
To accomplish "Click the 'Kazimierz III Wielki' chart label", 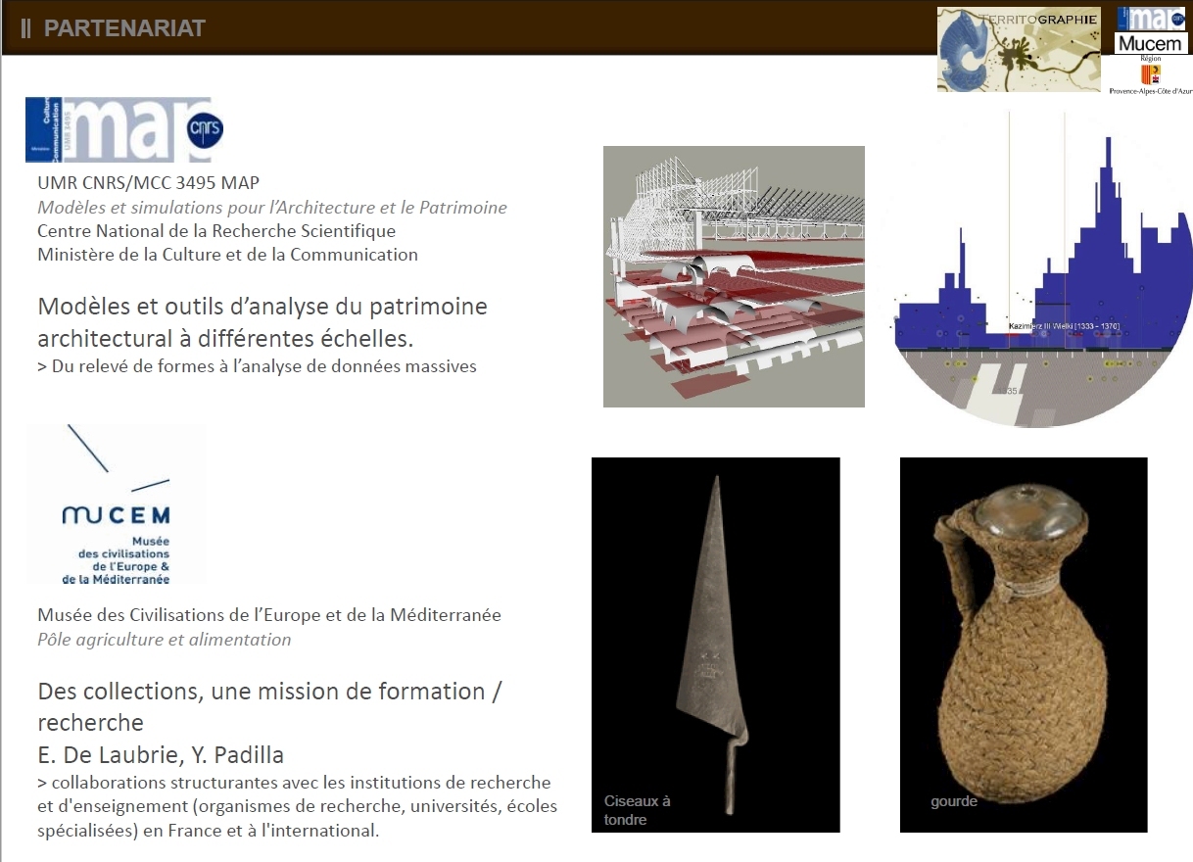I will [1064, 325].
